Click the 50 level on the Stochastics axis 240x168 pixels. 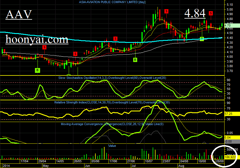coord(229,89)
